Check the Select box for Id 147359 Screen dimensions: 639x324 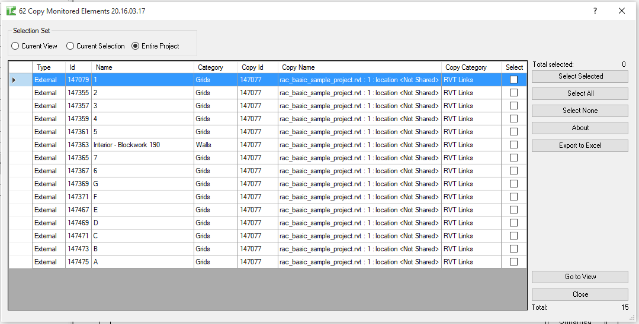coord(513,119)
